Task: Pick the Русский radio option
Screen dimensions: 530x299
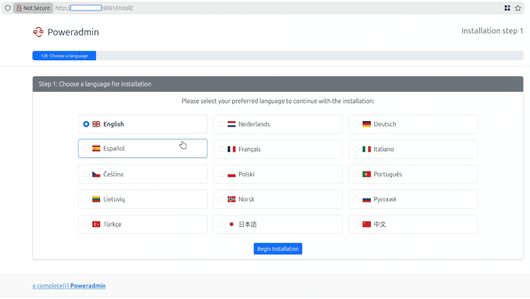Action: 357,200
